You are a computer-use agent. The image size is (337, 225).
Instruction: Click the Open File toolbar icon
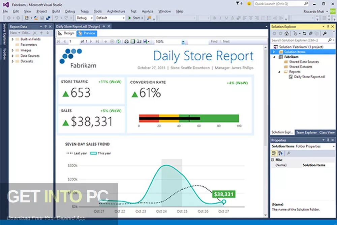[x=36, y=18]
